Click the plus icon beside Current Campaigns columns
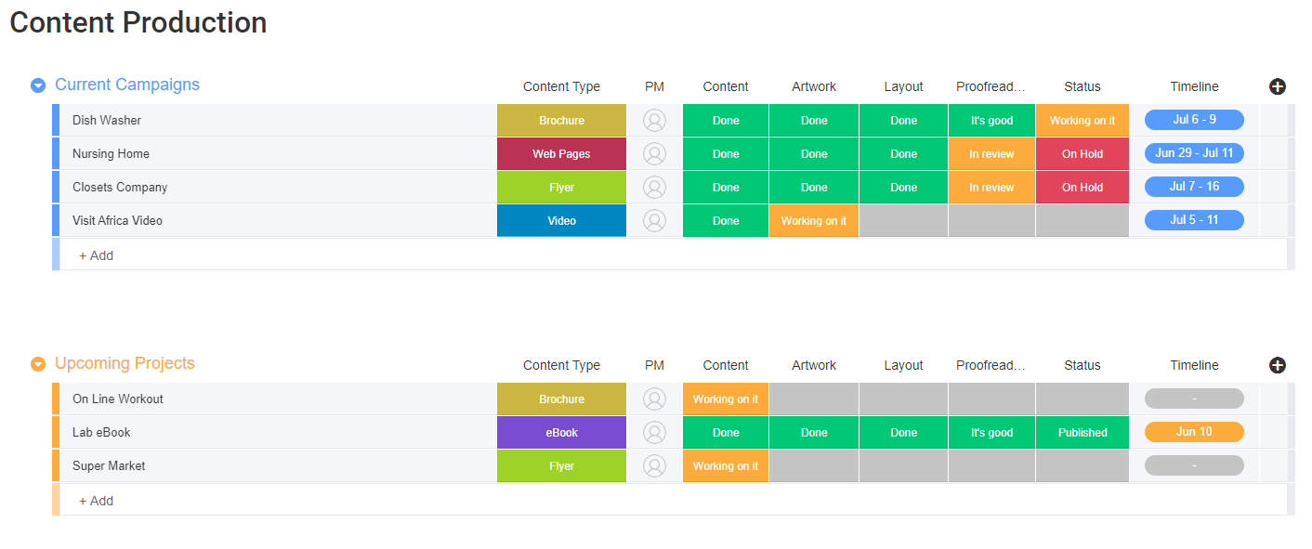The height and width of the screenshot is (549, 1312). pos(1278,86)
